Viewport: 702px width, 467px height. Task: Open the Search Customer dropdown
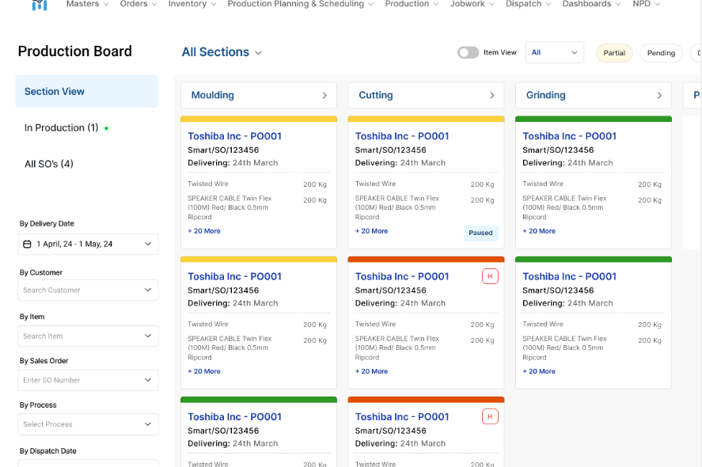click(x=87, y=290)
